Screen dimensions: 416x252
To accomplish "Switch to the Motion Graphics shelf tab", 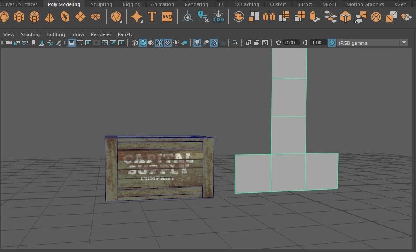I will pos(365,4).
